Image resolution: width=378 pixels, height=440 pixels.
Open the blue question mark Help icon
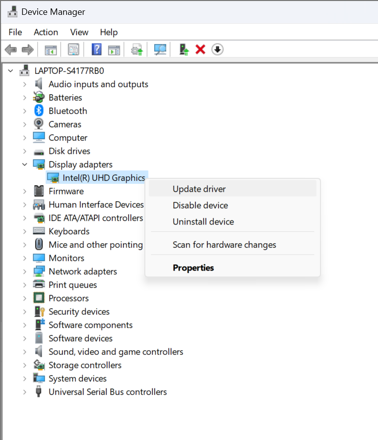click(97, 50)
